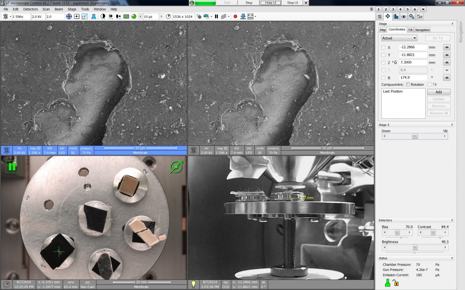
Task: Check the R rotation coordinate checkbox
Action: coord(383,78)
